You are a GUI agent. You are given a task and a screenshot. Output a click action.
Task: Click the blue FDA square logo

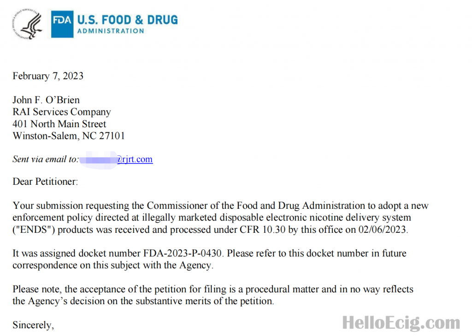click(x=62, y=24)
